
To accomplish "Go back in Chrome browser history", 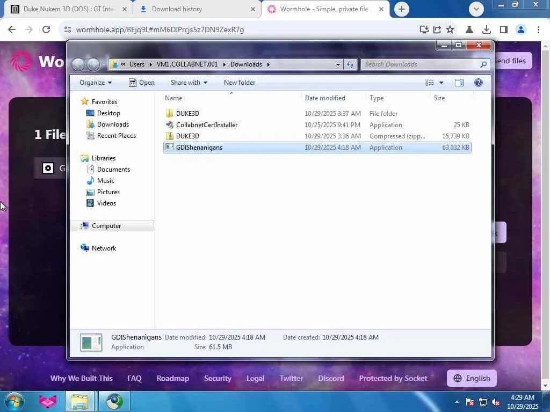I will tap(12, 30).
